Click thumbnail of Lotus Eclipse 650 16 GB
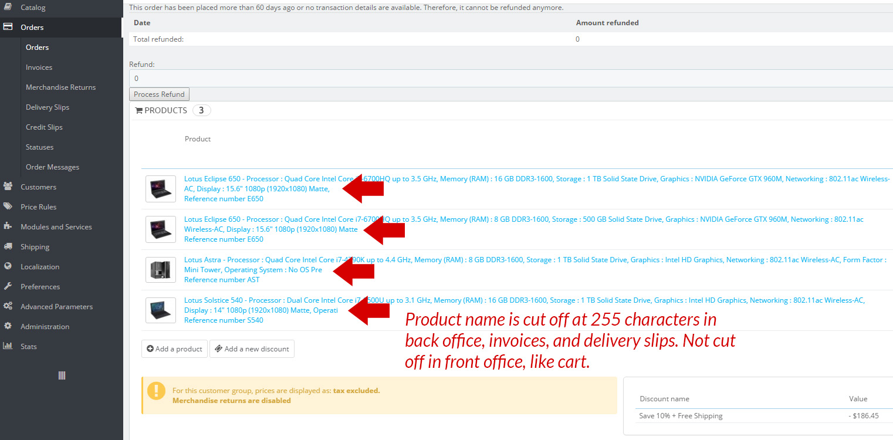893x440 pixels. [x=161, y=189]
